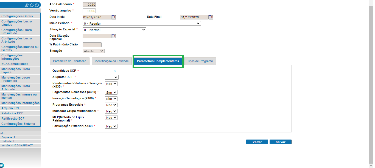
Task: Click the Salvar button
Action: pyautogui.click(x=281, y=142)
